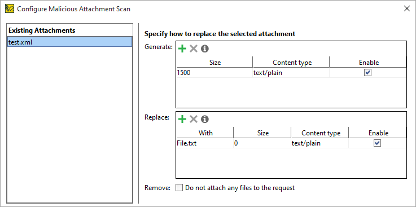Click Enable column header in Replace table
This screenshot has width=416, height=207.
[x=378, y=133]
